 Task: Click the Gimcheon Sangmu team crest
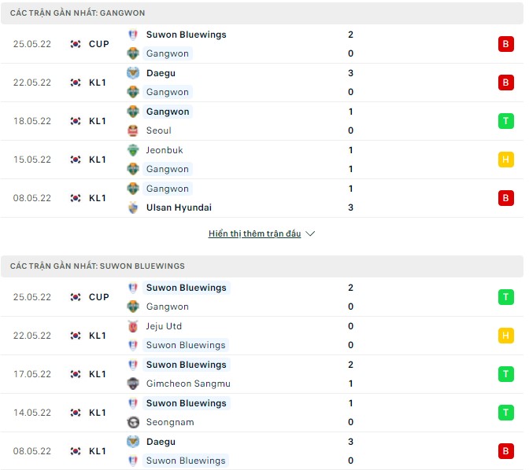click(x=133, y=384)
